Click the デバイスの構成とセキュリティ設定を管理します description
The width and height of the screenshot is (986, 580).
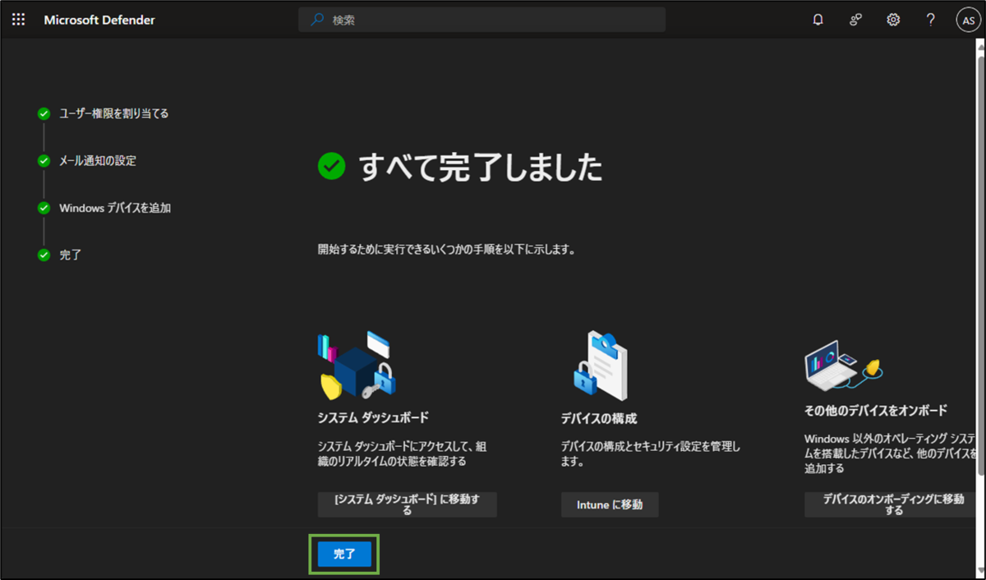(x=651, y=454)
